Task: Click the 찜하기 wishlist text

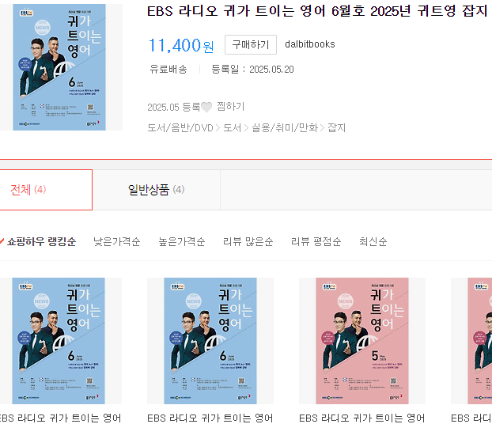Action: click(231, 107)
